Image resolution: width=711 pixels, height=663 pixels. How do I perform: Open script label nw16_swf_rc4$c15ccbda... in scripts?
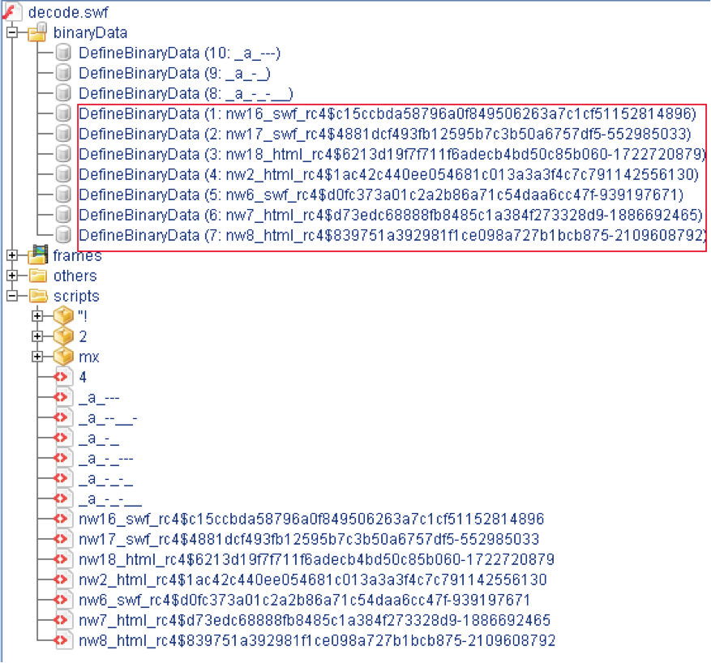[311, 519]
